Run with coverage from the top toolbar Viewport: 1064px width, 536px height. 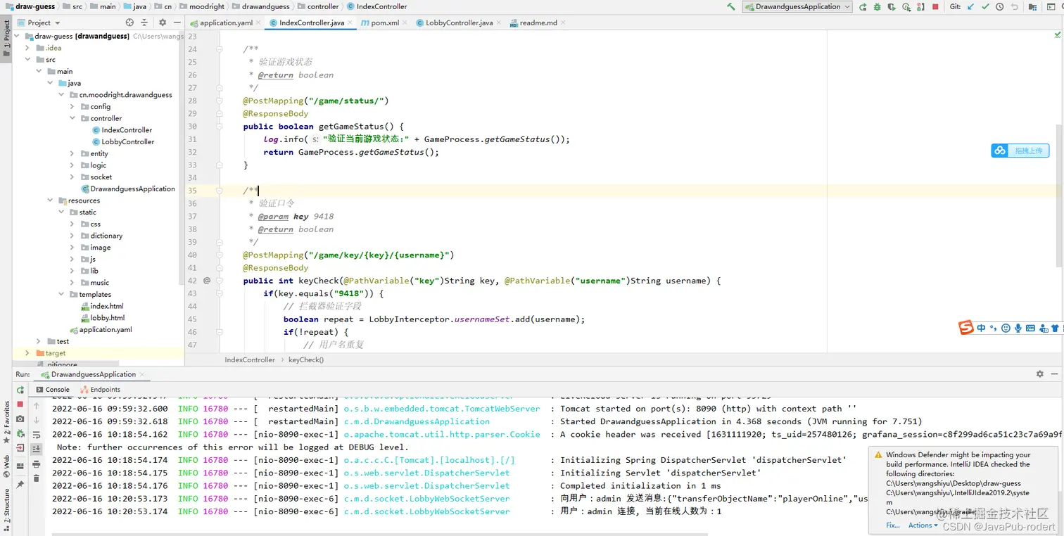[892, 7]
